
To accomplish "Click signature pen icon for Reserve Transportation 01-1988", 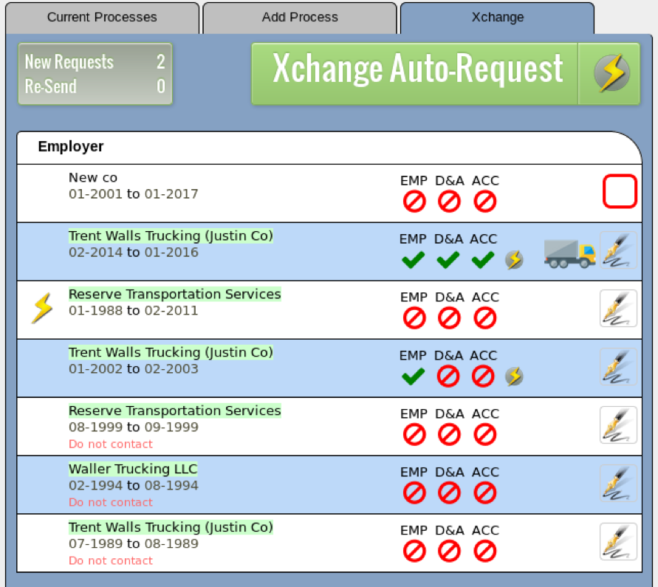I will click(618, 309).
